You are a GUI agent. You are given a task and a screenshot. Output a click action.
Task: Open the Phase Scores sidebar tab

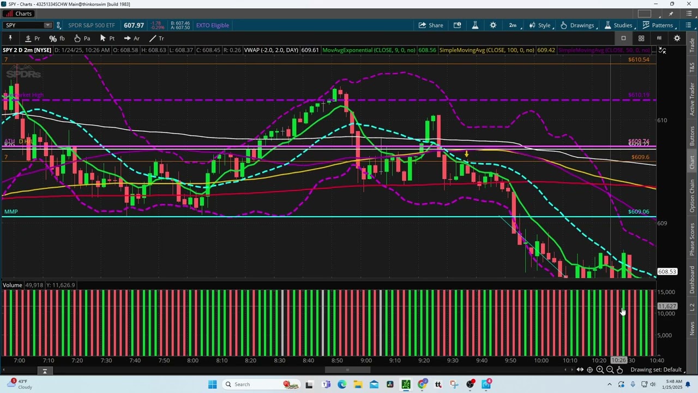click(x=692, y=239)
